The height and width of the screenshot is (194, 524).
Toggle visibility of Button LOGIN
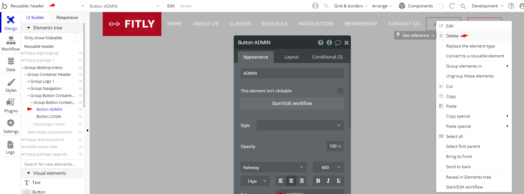[x=80, y=117]
